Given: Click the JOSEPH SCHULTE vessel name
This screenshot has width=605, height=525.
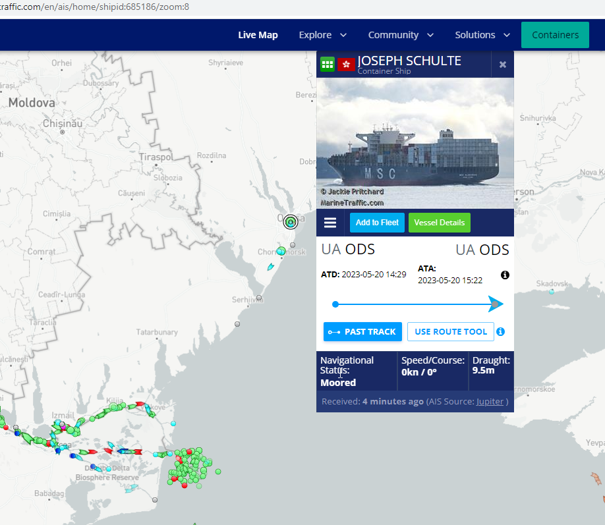Looking at the screenshot, I should point(409,61).
